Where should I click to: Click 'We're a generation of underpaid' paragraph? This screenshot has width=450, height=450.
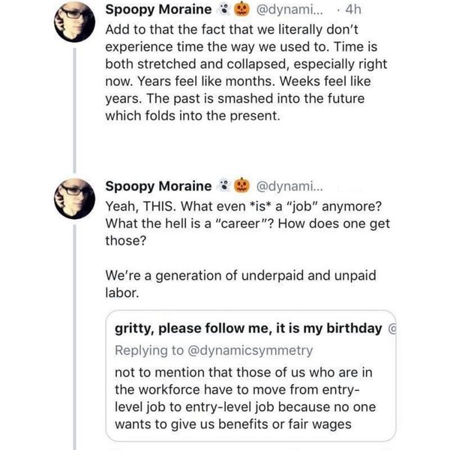(225, 283)
